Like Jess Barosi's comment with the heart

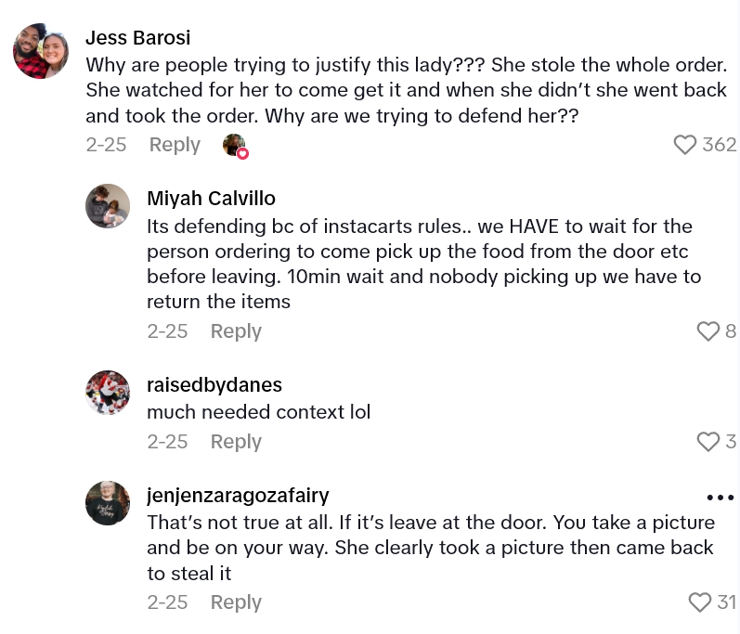click(x=684, y=145)
